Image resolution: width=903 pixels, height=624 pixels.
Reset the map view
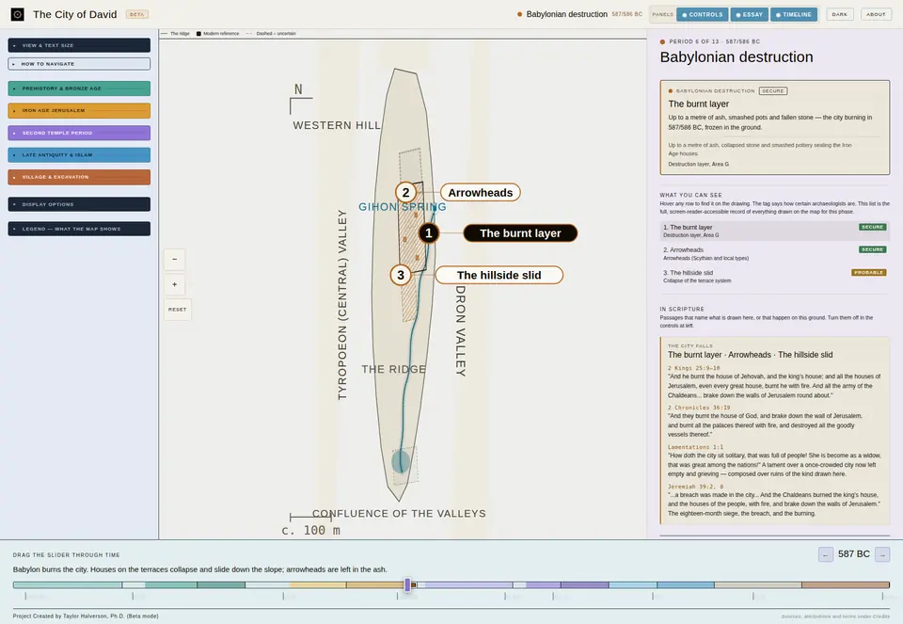click(x=178, y=310)
